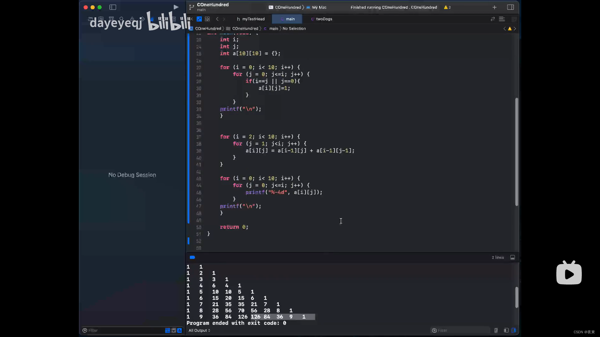Open the warnings indicator showing 2 issues
The height and width of the screenshot is (337, 600).
pyautogui.click(x=447, y=7)
